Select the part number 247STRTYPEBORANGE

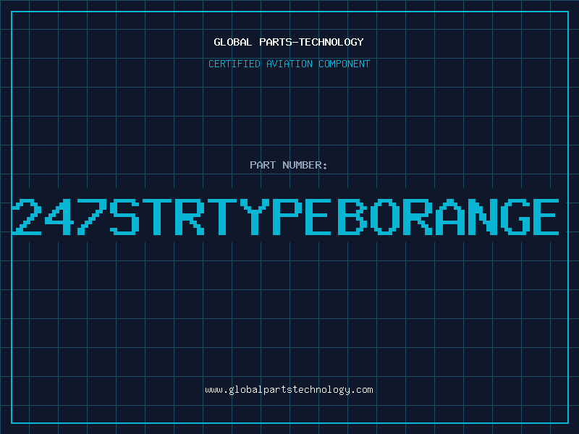pyautogui.click(x=285, y=217)
